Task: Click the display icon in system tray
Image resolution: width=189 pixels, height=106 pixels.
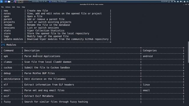Action: pos(172,1)
